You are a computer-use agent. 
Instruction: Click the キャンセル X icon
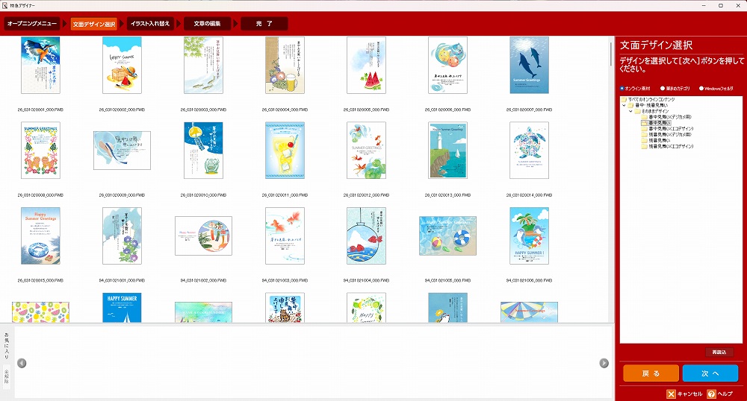tap(672, 394)
